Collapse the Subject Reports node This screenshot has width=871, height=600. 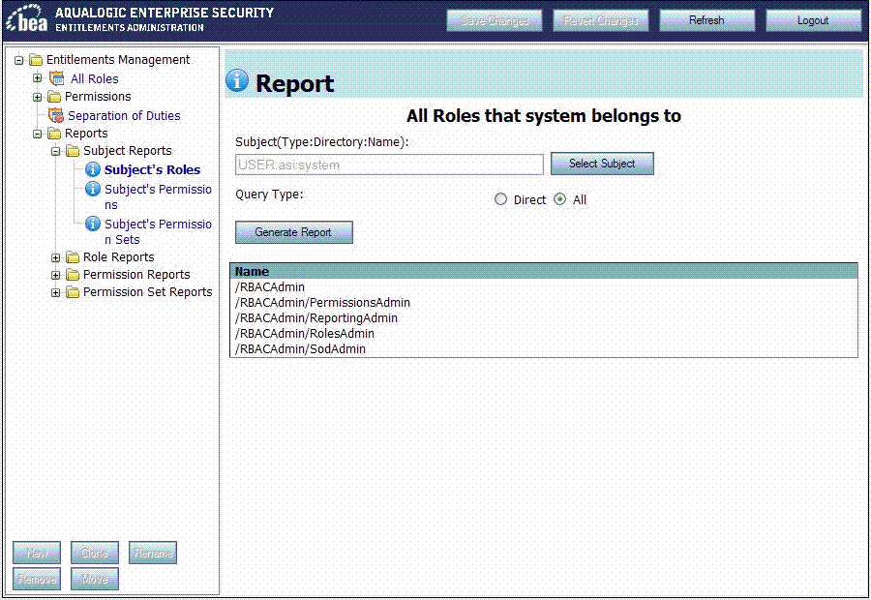tap(55, 151)
